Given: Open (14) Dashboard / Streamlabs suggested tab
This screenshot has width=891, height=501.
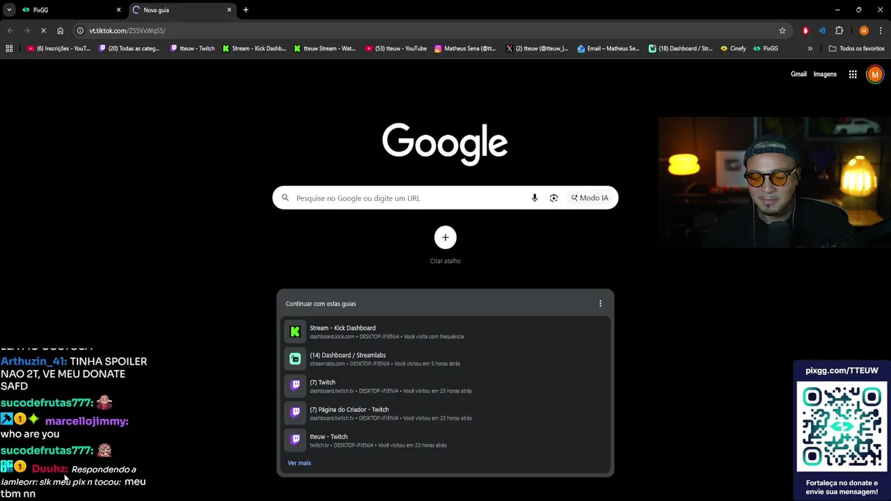Looking at the screenshot, I should click(x=445, y=359).
